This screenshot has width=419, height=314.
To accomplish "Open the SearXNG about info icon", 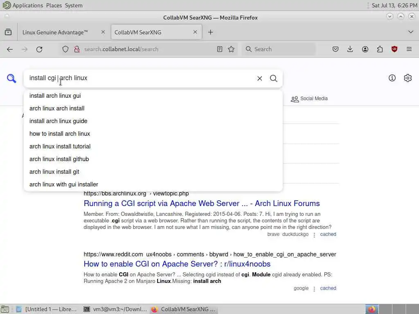I will pyautogui.click(x=392, y=78).
